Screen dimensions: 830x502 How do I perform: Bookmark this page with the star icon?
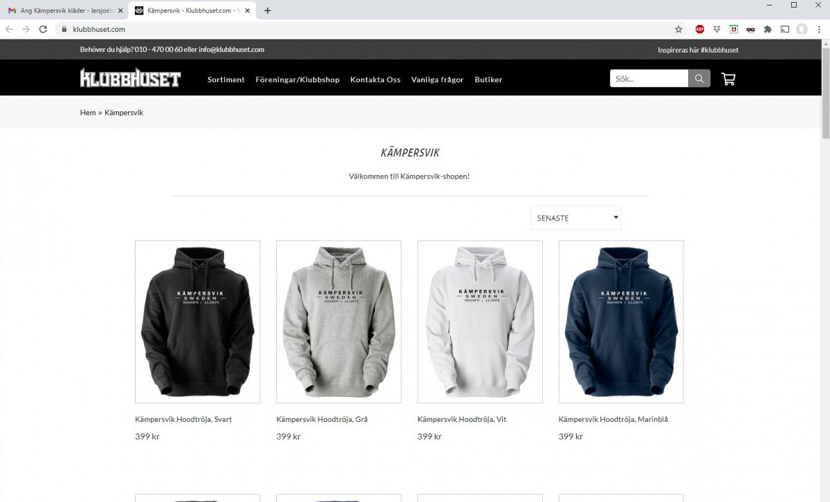(679, 29)
